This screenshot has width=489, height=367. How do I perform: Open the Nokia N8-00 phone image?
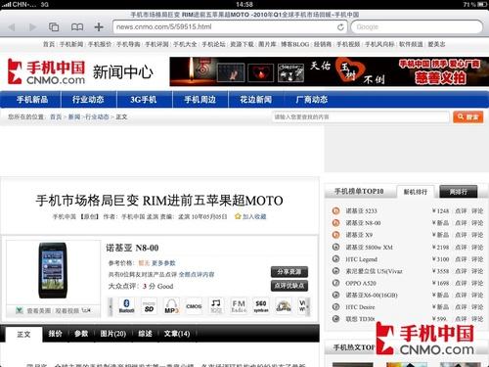coord(53,270)
